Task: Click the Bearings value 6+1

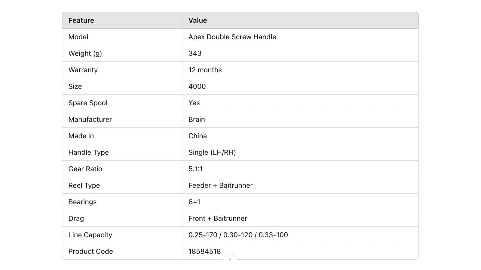Action: (x=194, y=202)
